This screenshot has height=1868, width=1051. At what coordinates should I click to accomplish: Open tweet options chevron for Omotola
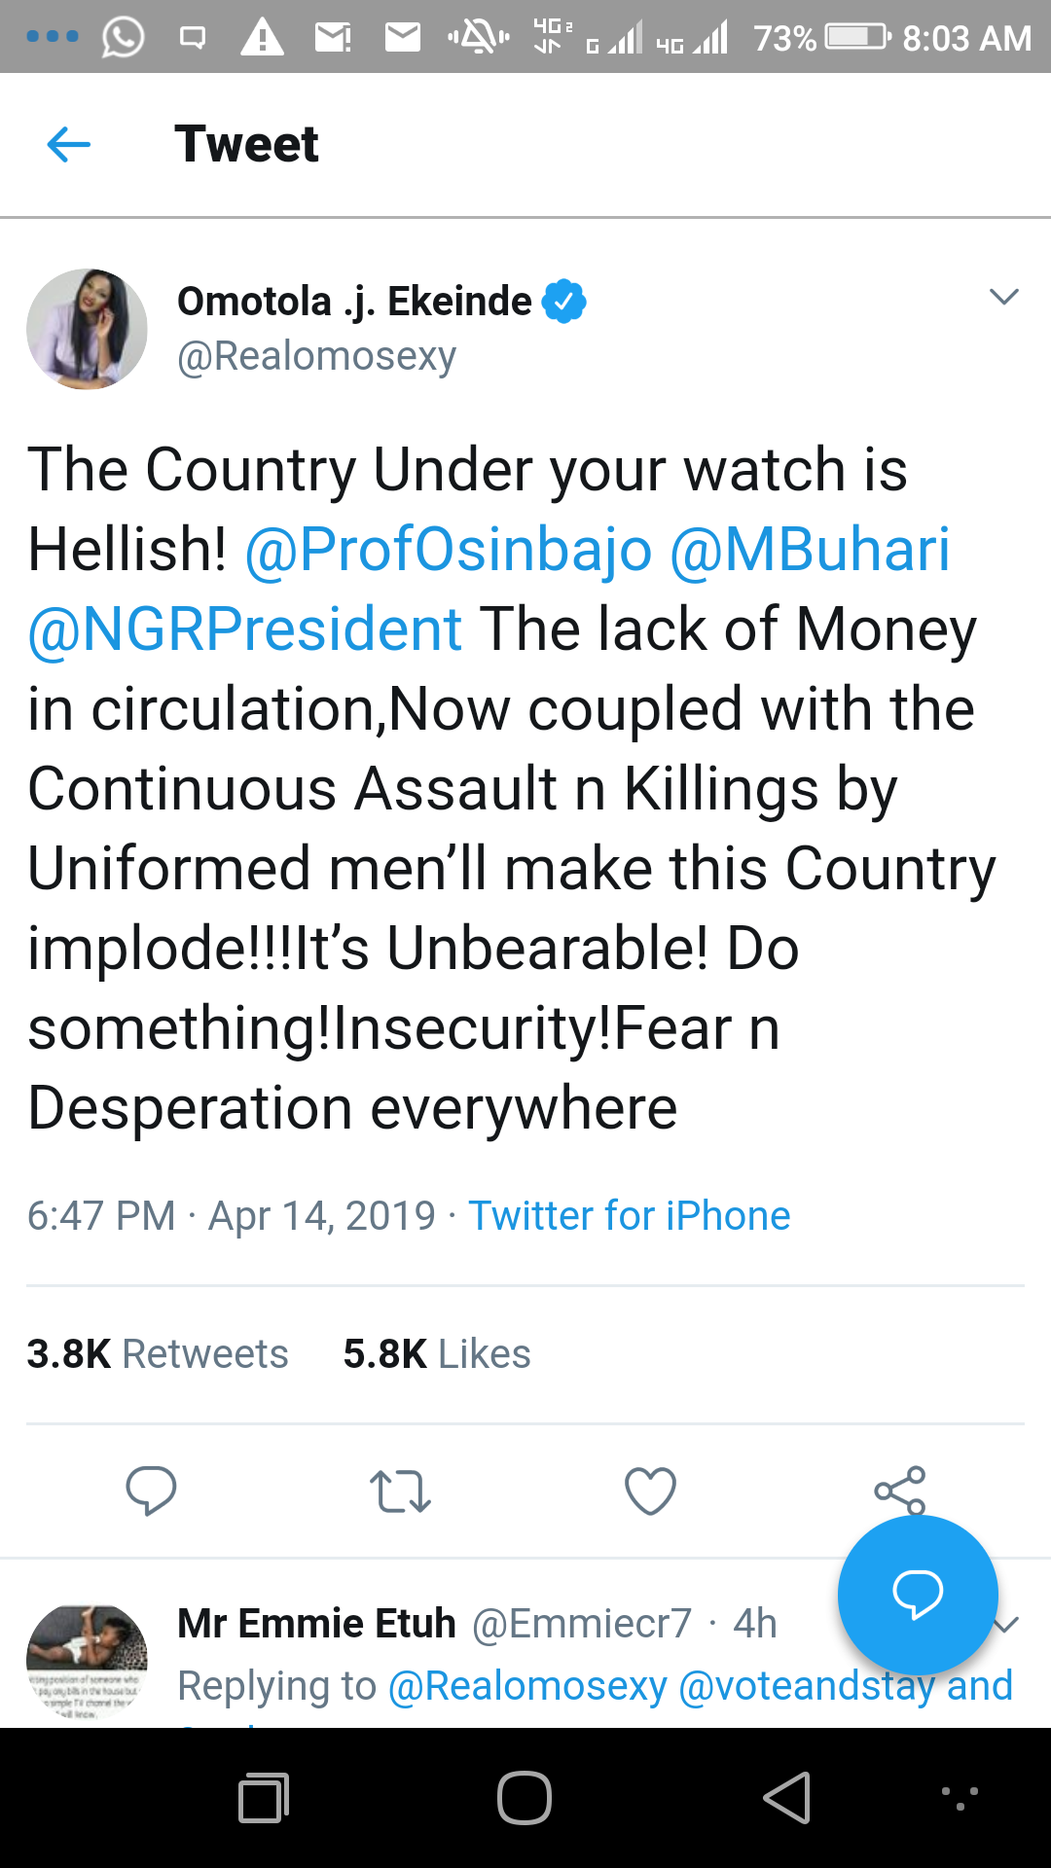pos(1003,297)
